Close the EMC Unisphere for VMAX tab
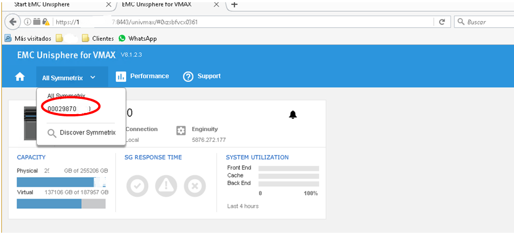This screenshot has height=235, width=514. pos(216,5)
